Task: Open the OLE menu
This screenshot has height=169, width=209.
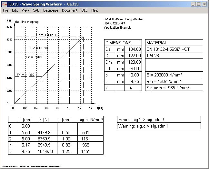Action: 84,10
